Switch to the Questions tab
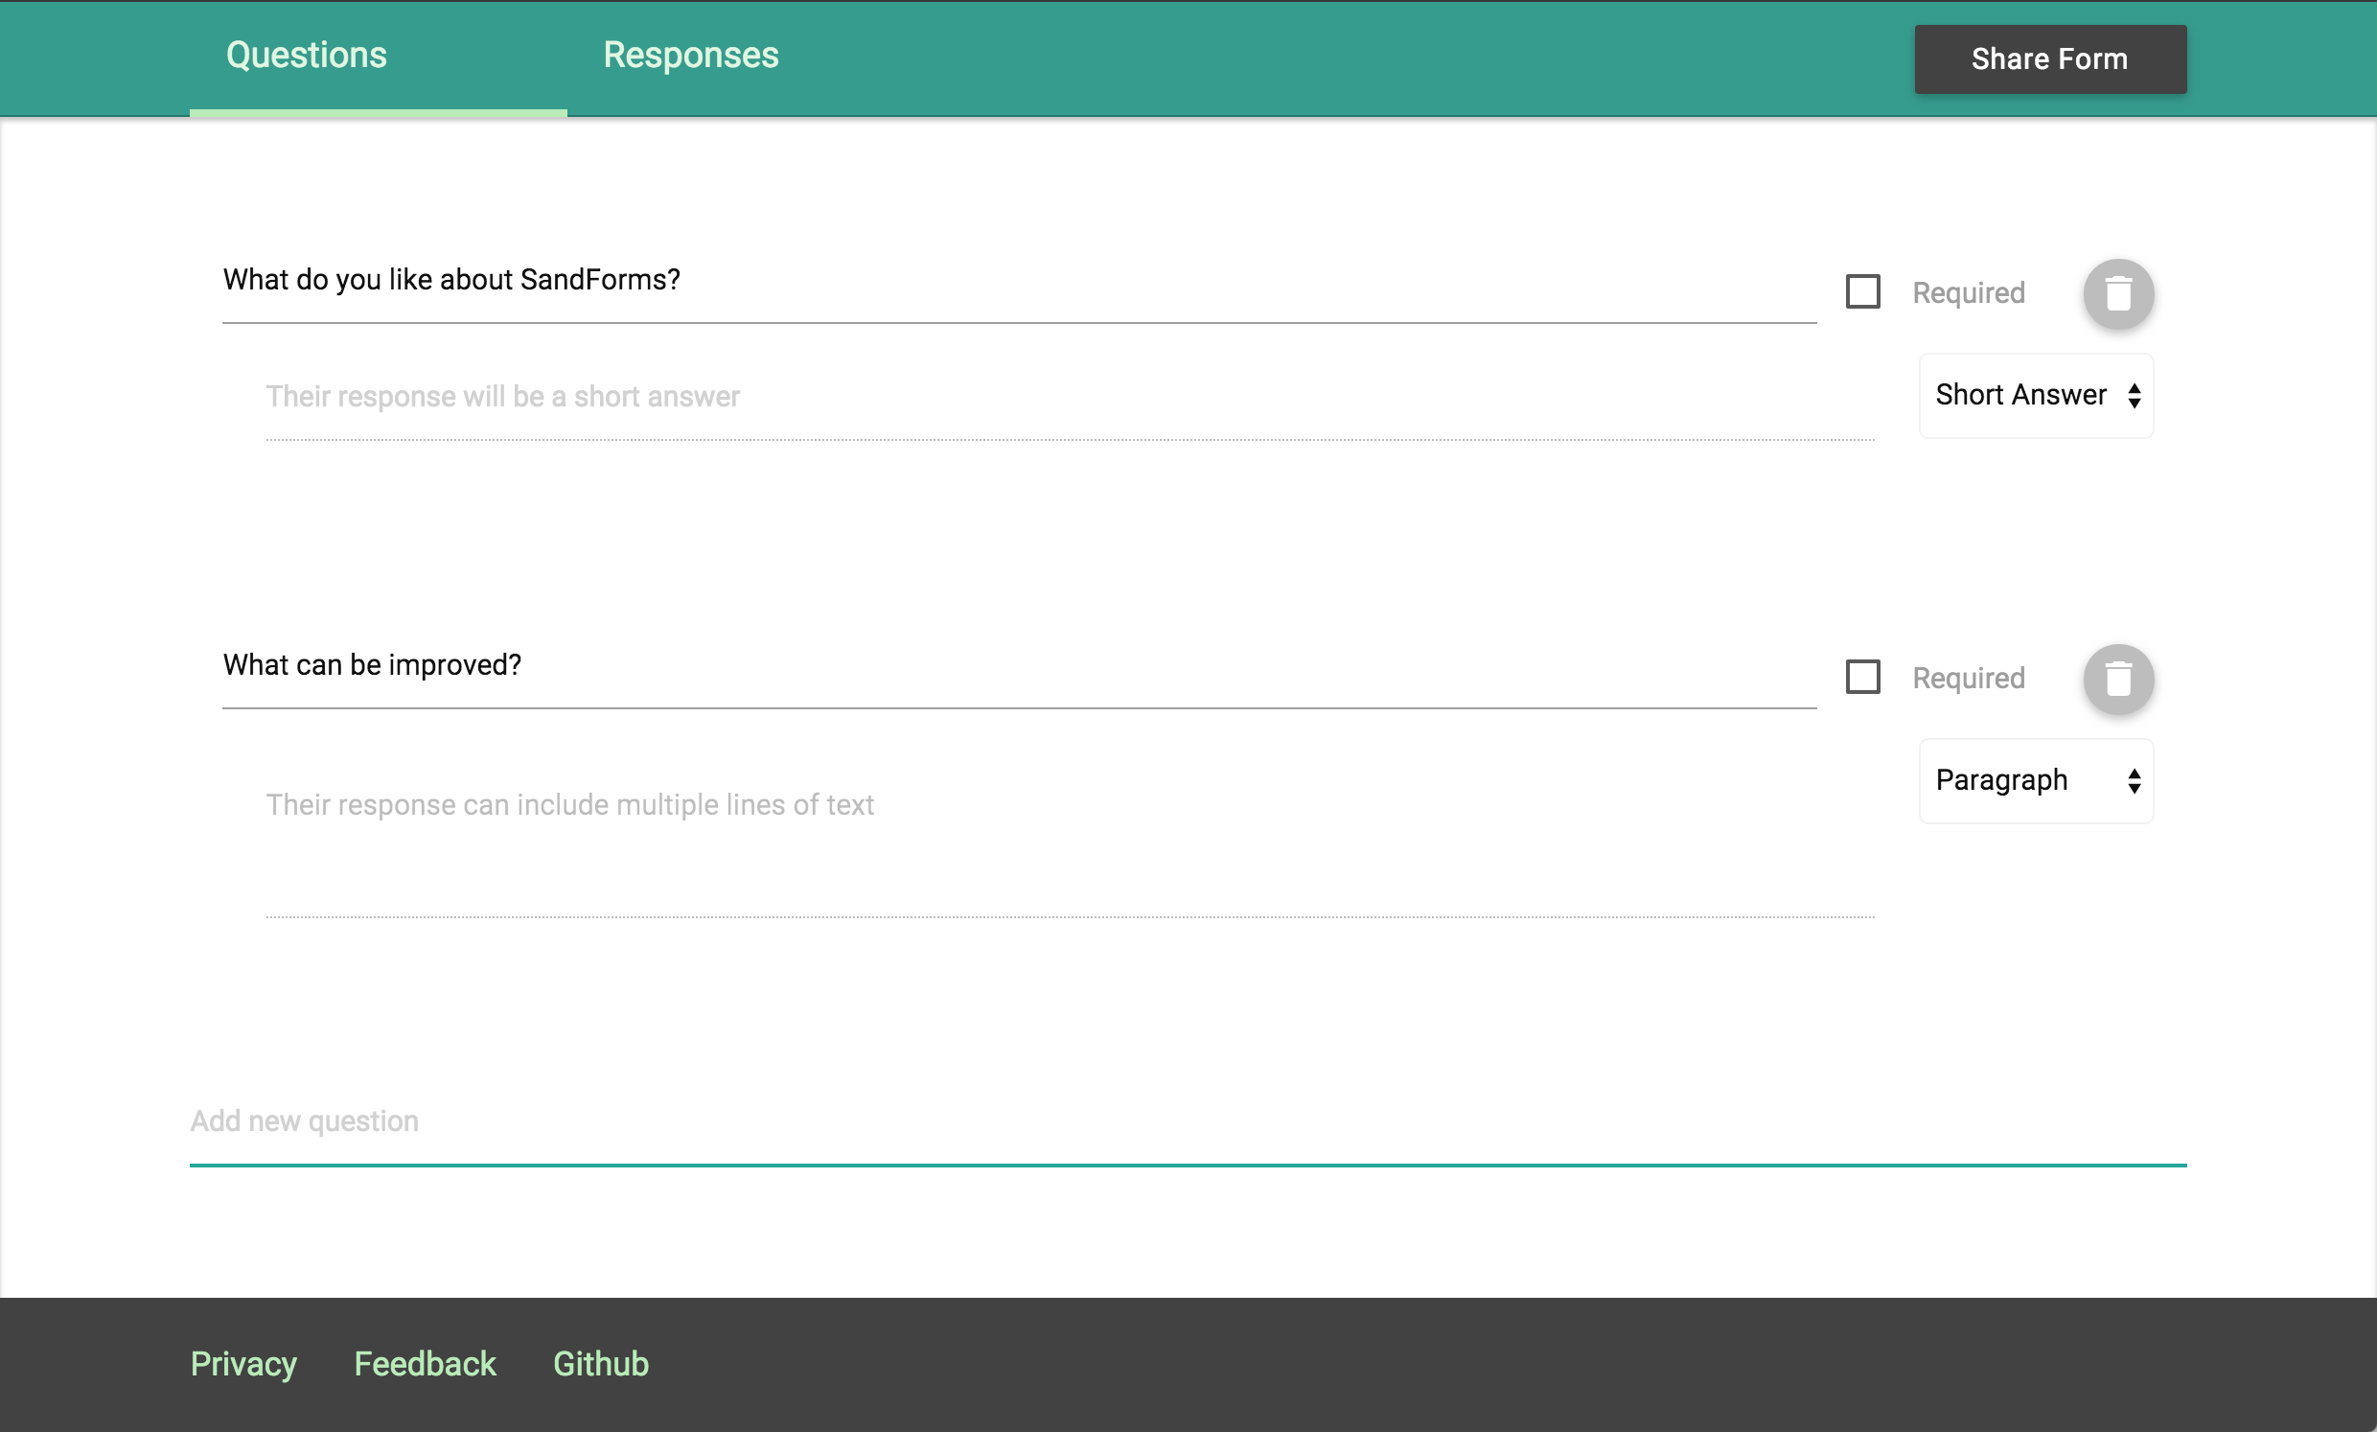Screen dimensions: 2377x1432 pyautogui.click(x=378, y=57)
